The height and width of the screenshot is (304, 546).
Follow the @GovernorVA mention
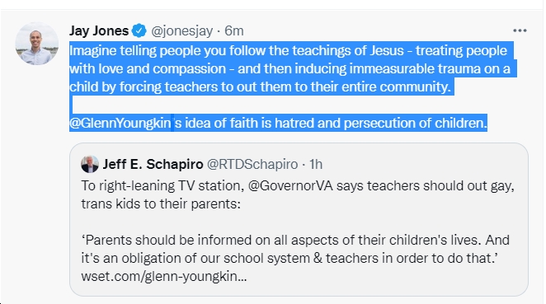(x=290, y=185)
